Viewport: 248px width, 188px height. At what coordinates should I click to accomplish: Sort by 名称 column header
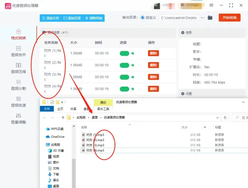click(x=84, y=127)
